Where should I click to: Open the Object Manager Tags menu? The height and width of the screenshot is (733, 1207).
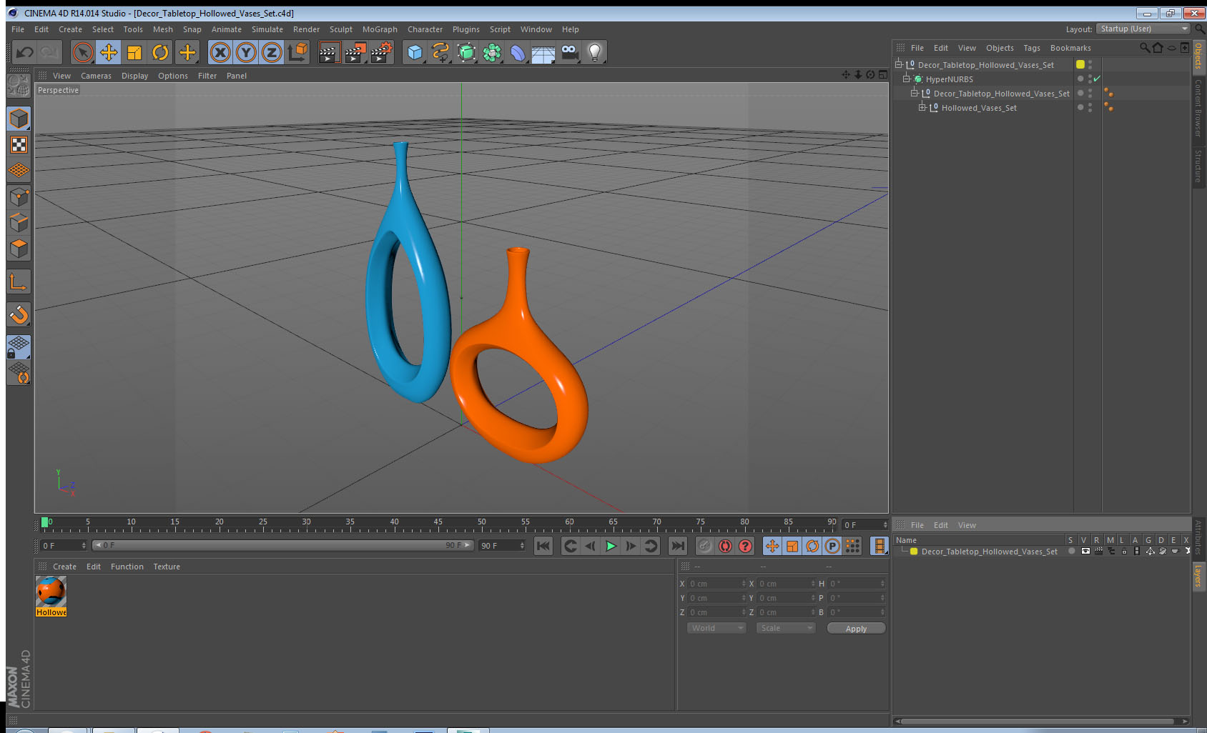[1031, 48]
